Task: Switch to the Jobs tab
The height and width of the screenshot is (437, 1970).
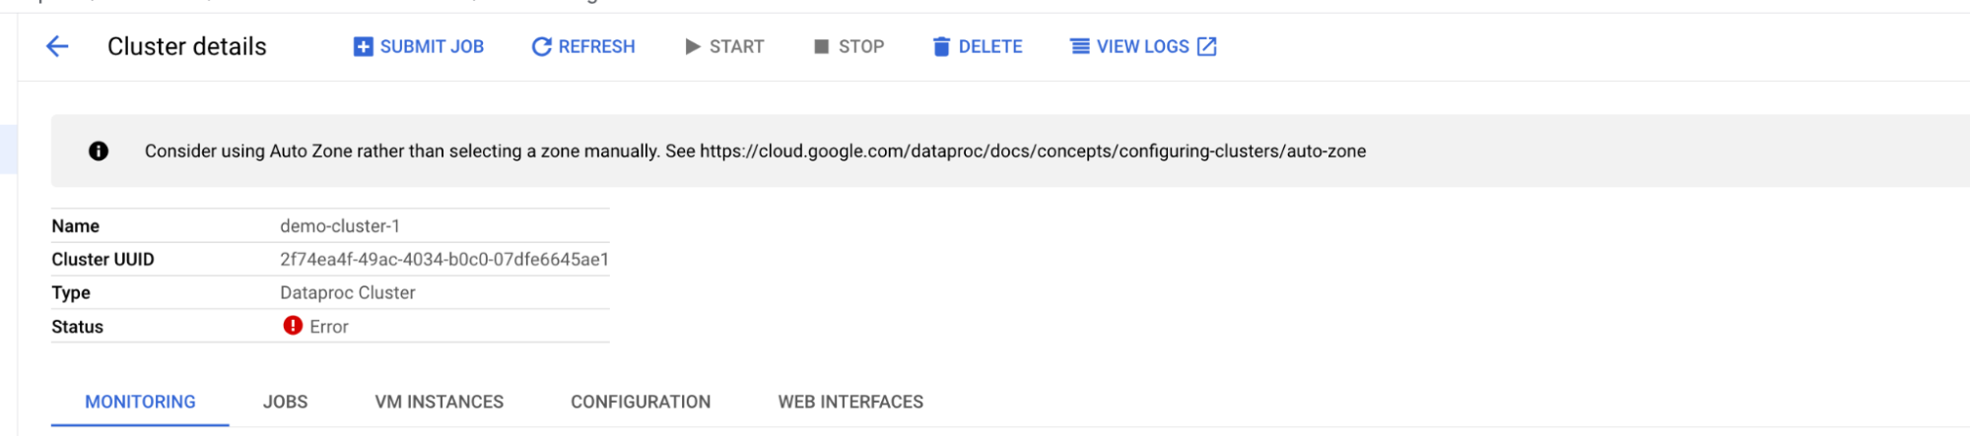Action: pyautogui.click(x=285, y=402)
